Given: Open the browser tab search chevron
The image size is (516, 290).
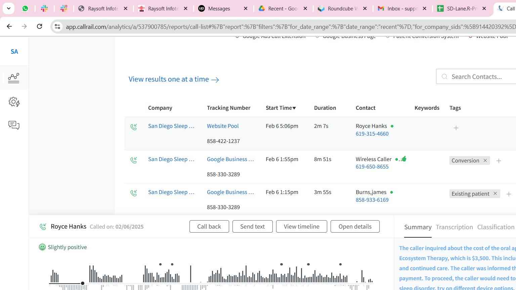Looking at the screenshot, I should [x=8, y=8].
